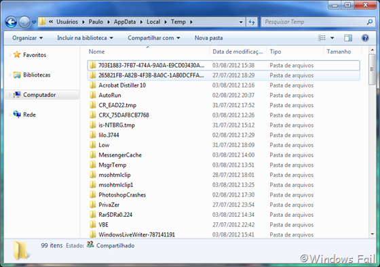This screenshot has width=380, height=267.
Task: Go back with the Back arrow button
Action: pyautogui.click(x=11, y=22)
